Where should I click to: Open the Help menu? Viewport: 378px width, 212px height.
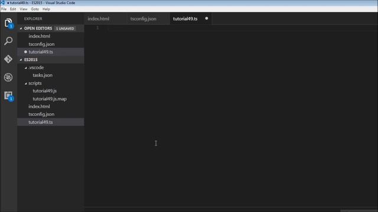click(x=46, y=9)
